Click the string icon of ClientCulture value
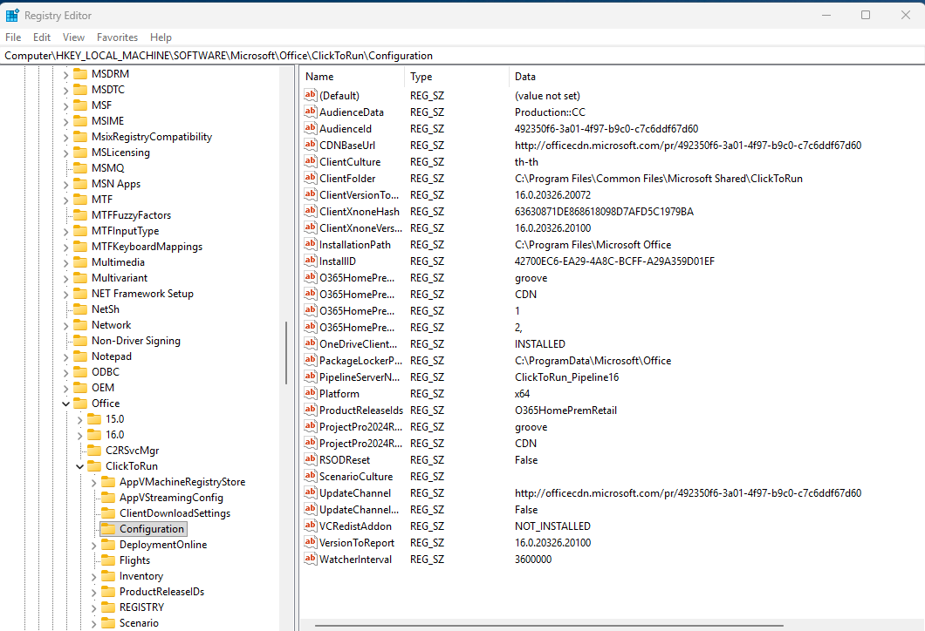Viewport: 925px width, 631px height. click(x=311, y=161)
